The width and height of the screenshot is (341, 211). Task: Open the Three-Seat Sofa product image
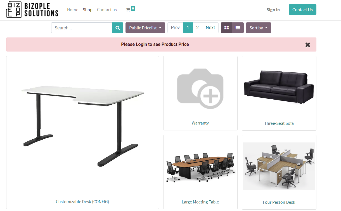coord(279,87)
